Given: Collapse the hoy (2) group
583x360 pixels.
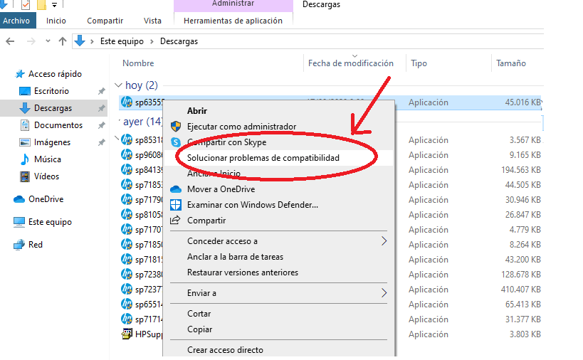Looking at the screenshot, I should pyautogui.click(x=118, y=85).
